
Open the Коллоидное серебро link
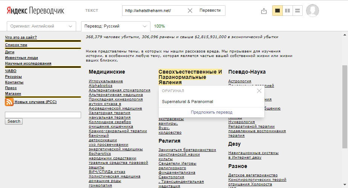(x=110, y=122)
